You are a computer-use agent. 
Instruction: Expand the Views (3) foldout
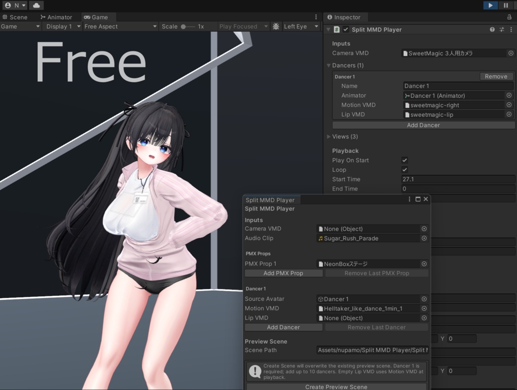pos(329,137)
